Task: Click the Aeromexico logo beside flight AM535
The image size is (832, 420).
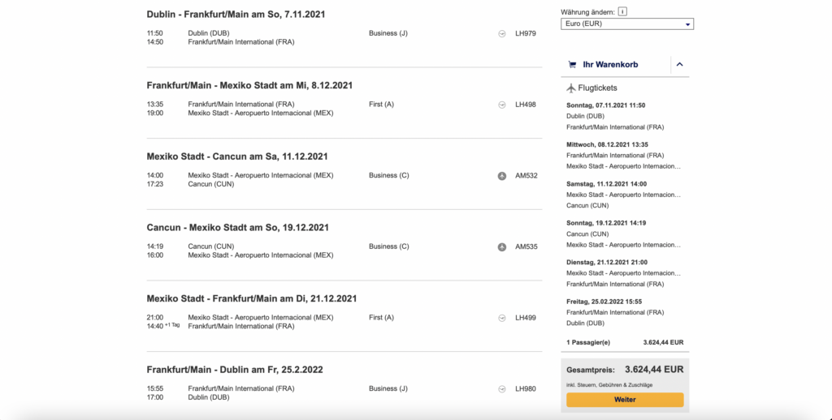Action: click(502, 246)
